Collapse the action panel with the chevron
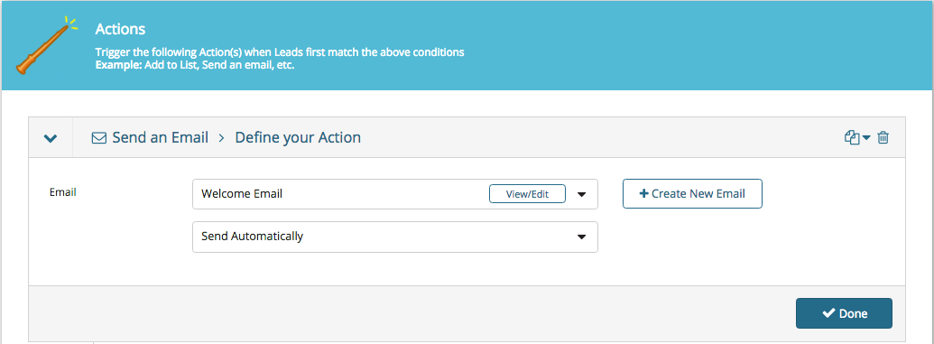 [x=51, y=138]
